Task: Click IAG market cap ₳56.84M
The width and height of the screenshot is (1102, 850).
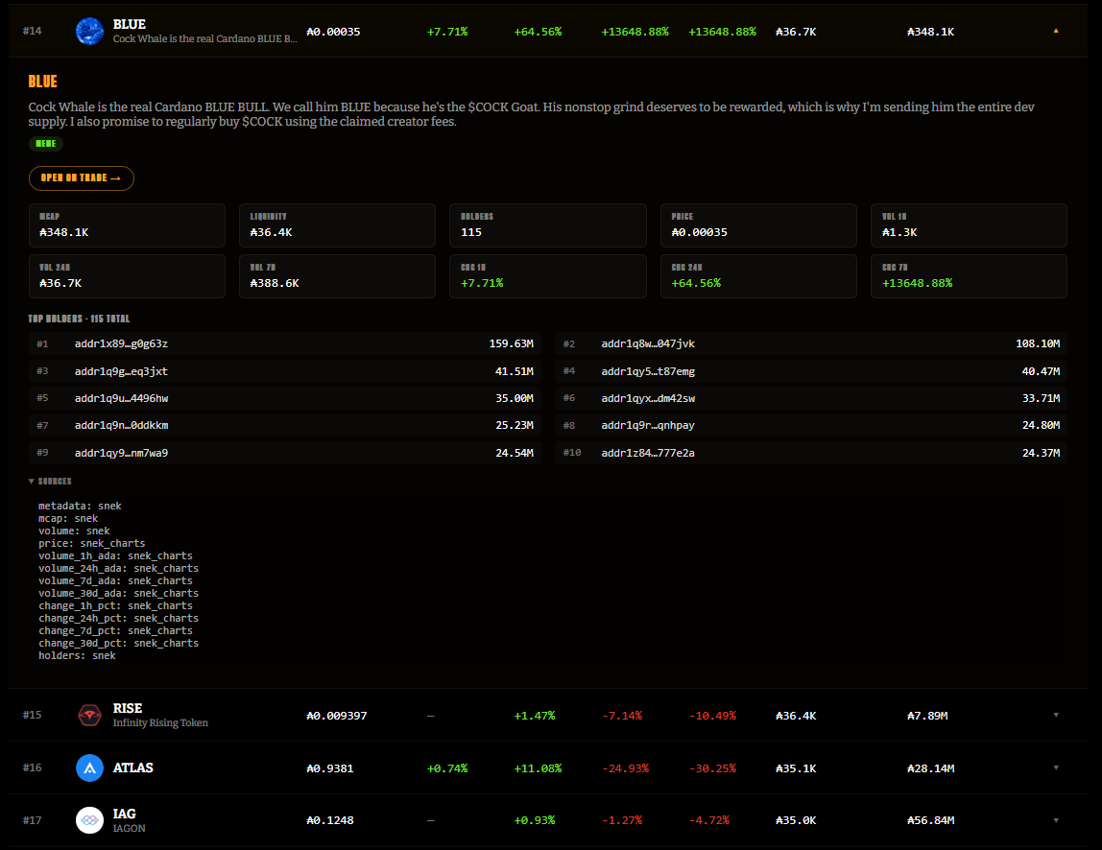Action: click(930, 820)
